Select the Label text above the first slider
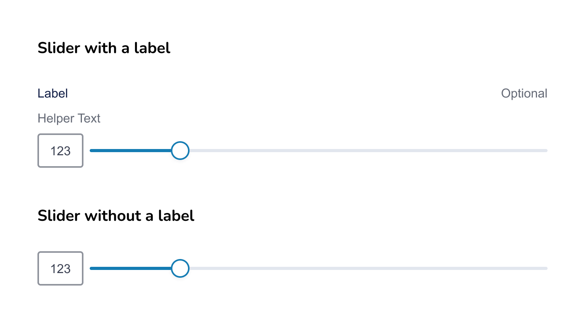Viewport: 585px width, 323px height. click(x=53, y=93)
